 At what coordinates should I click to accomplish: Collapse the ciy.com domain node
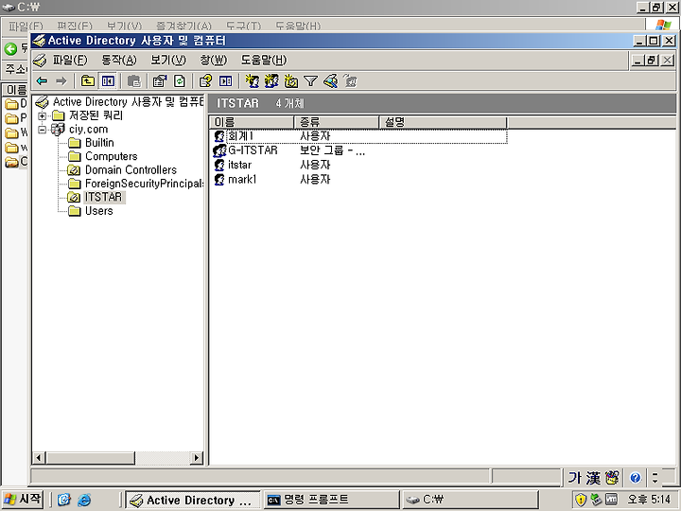pos(43,130)
